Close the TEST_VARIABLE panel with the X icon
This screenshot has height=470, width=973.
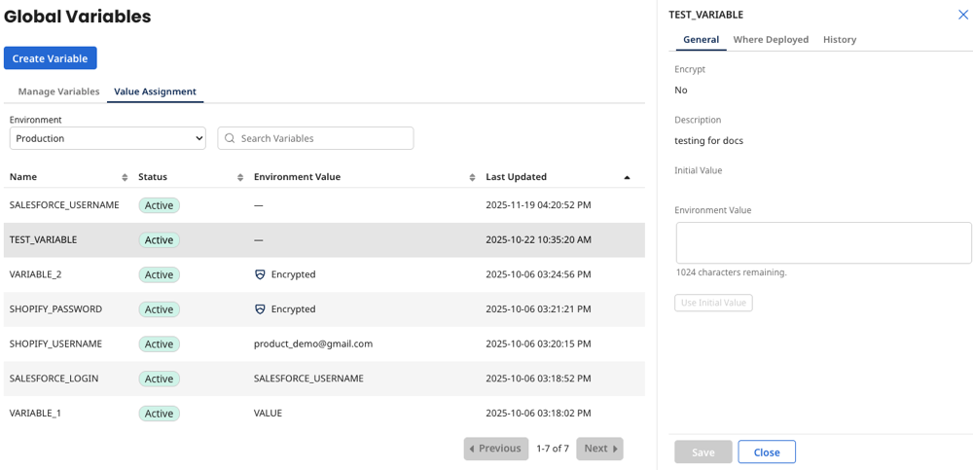click(963, 15)
